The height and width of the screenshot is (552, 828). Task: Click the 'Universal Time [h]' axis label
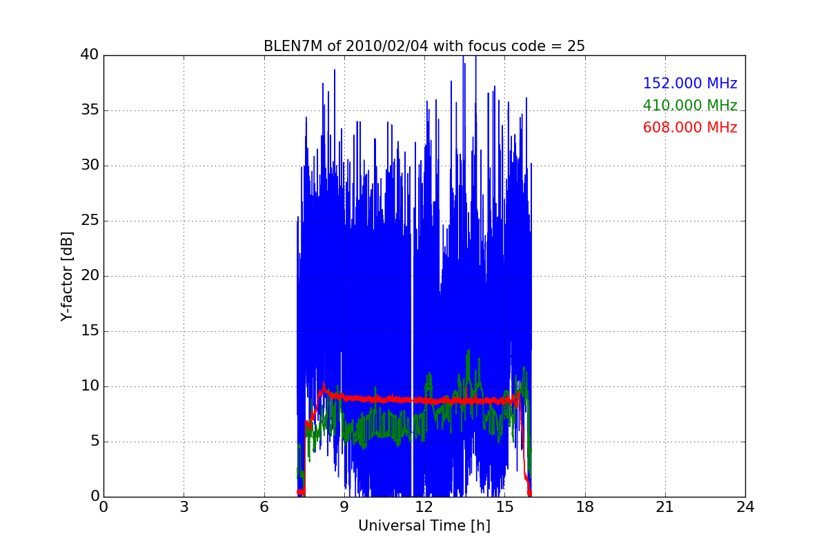424,526
